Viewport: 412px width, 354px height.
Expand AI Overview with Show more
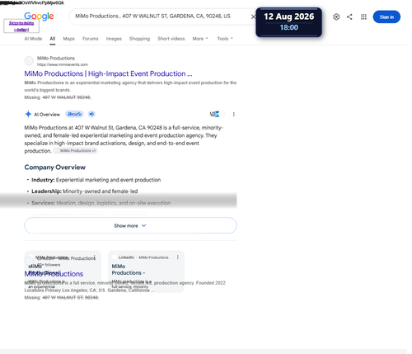click(130, 225)
